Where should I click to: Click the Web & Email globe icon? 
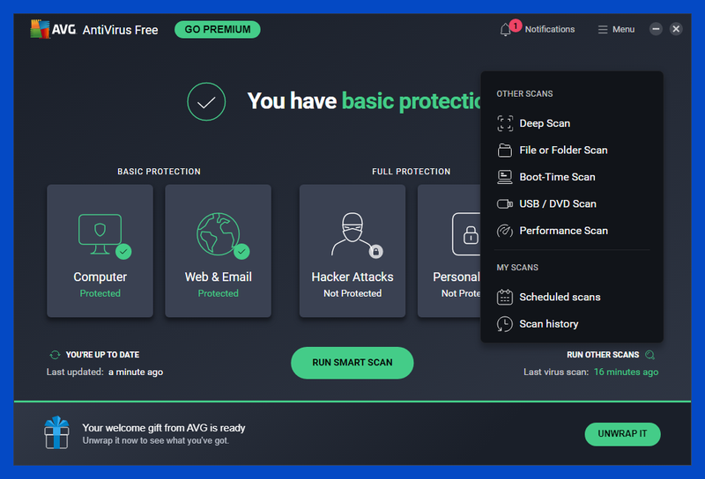pyautogui.click(x=218, y=234)
